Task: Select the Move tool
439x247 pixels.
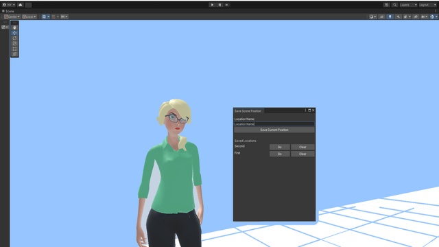Action: coord(14,33)
